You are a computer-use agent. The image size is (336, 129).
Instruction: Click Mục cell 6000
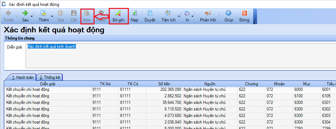307,90
